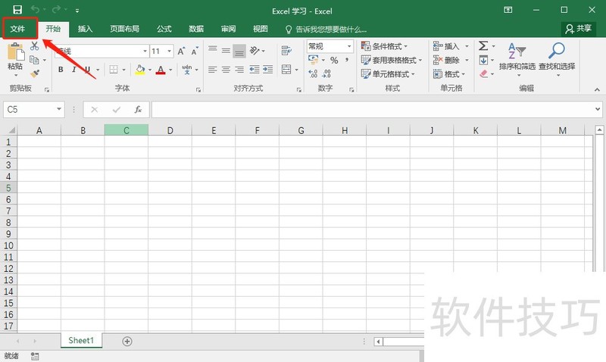Image resolution: width=606 pixels, height=362 pixels.
Task: Open the 文件 tab
Action: pos(18,29)
